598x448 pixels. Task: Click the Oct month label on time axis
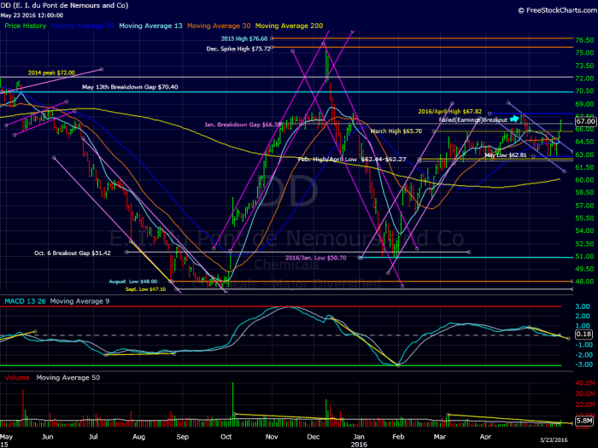coord(226,437)
